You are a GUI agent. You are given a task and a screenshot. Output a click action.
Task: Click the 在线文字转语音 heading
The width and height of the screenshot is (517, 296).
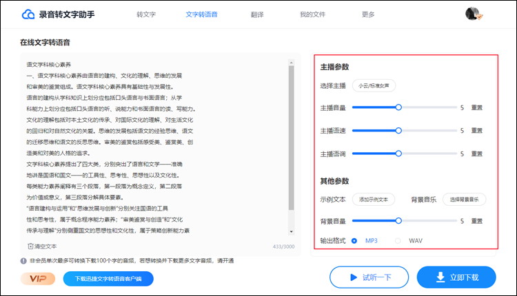(45, 43)
